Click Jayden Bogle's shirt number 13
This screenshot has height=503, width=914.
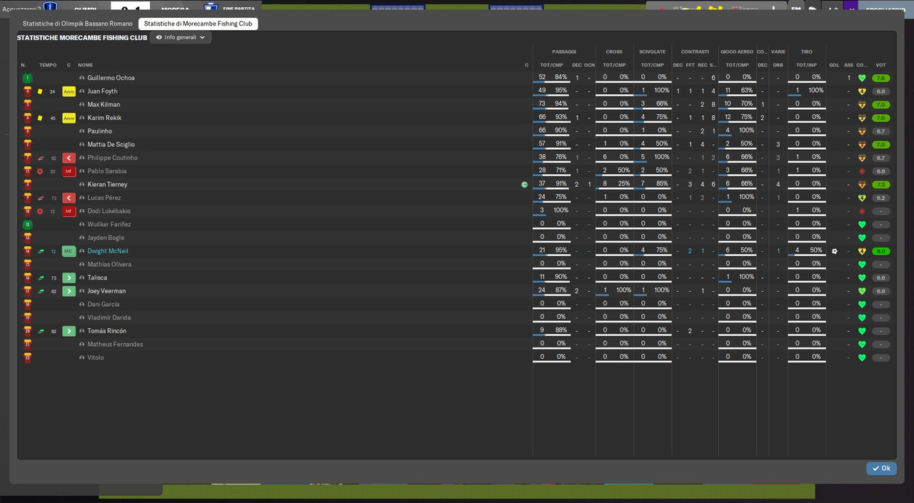27,238
